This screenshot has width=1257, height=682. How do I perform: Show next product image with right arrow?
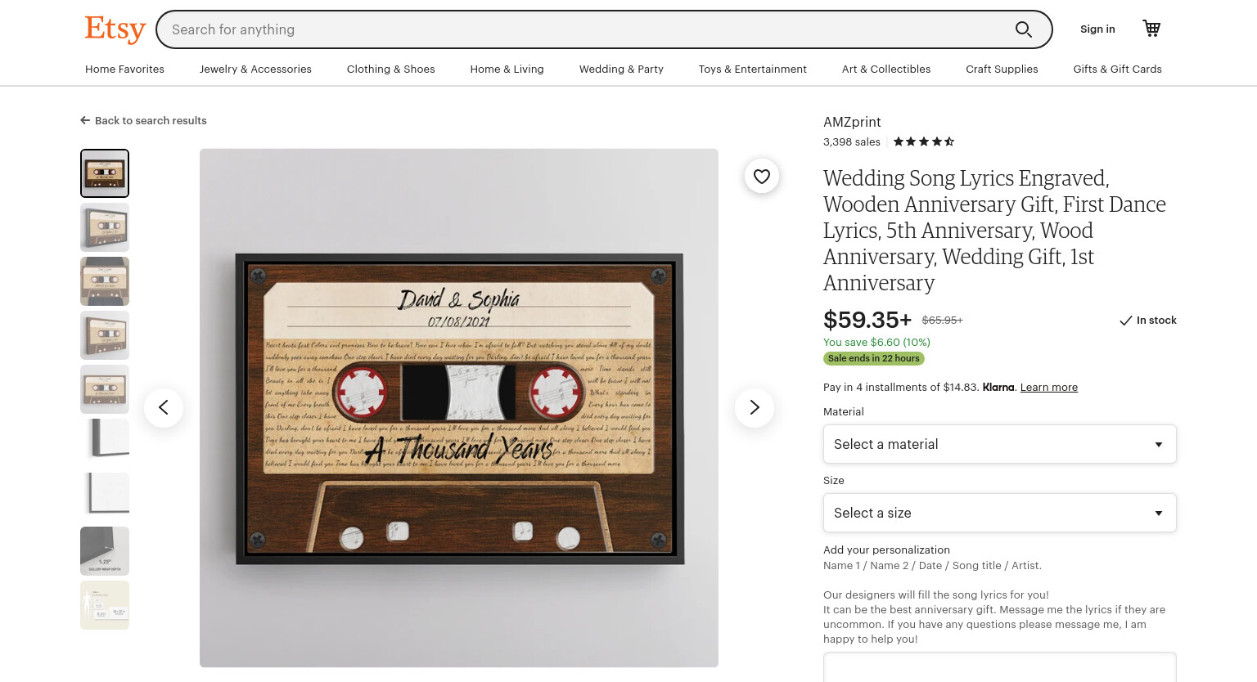pos(755,407)
